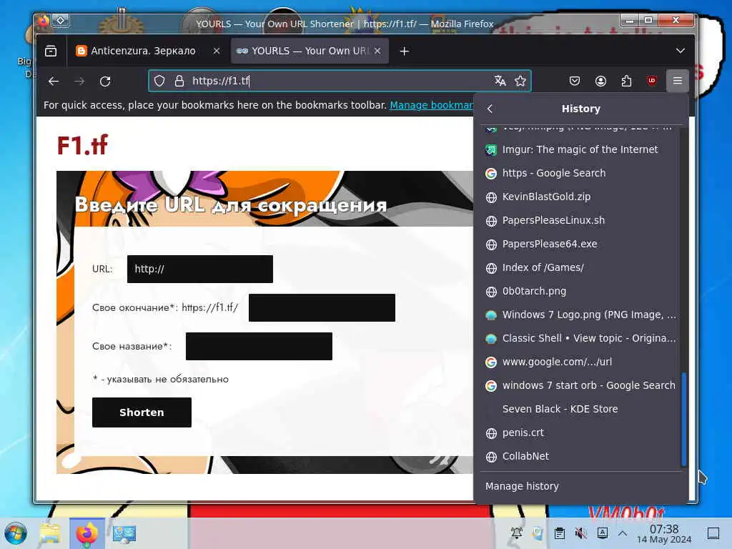Click the padlock site security icon
732x549 pixels.
coord(179,81)
